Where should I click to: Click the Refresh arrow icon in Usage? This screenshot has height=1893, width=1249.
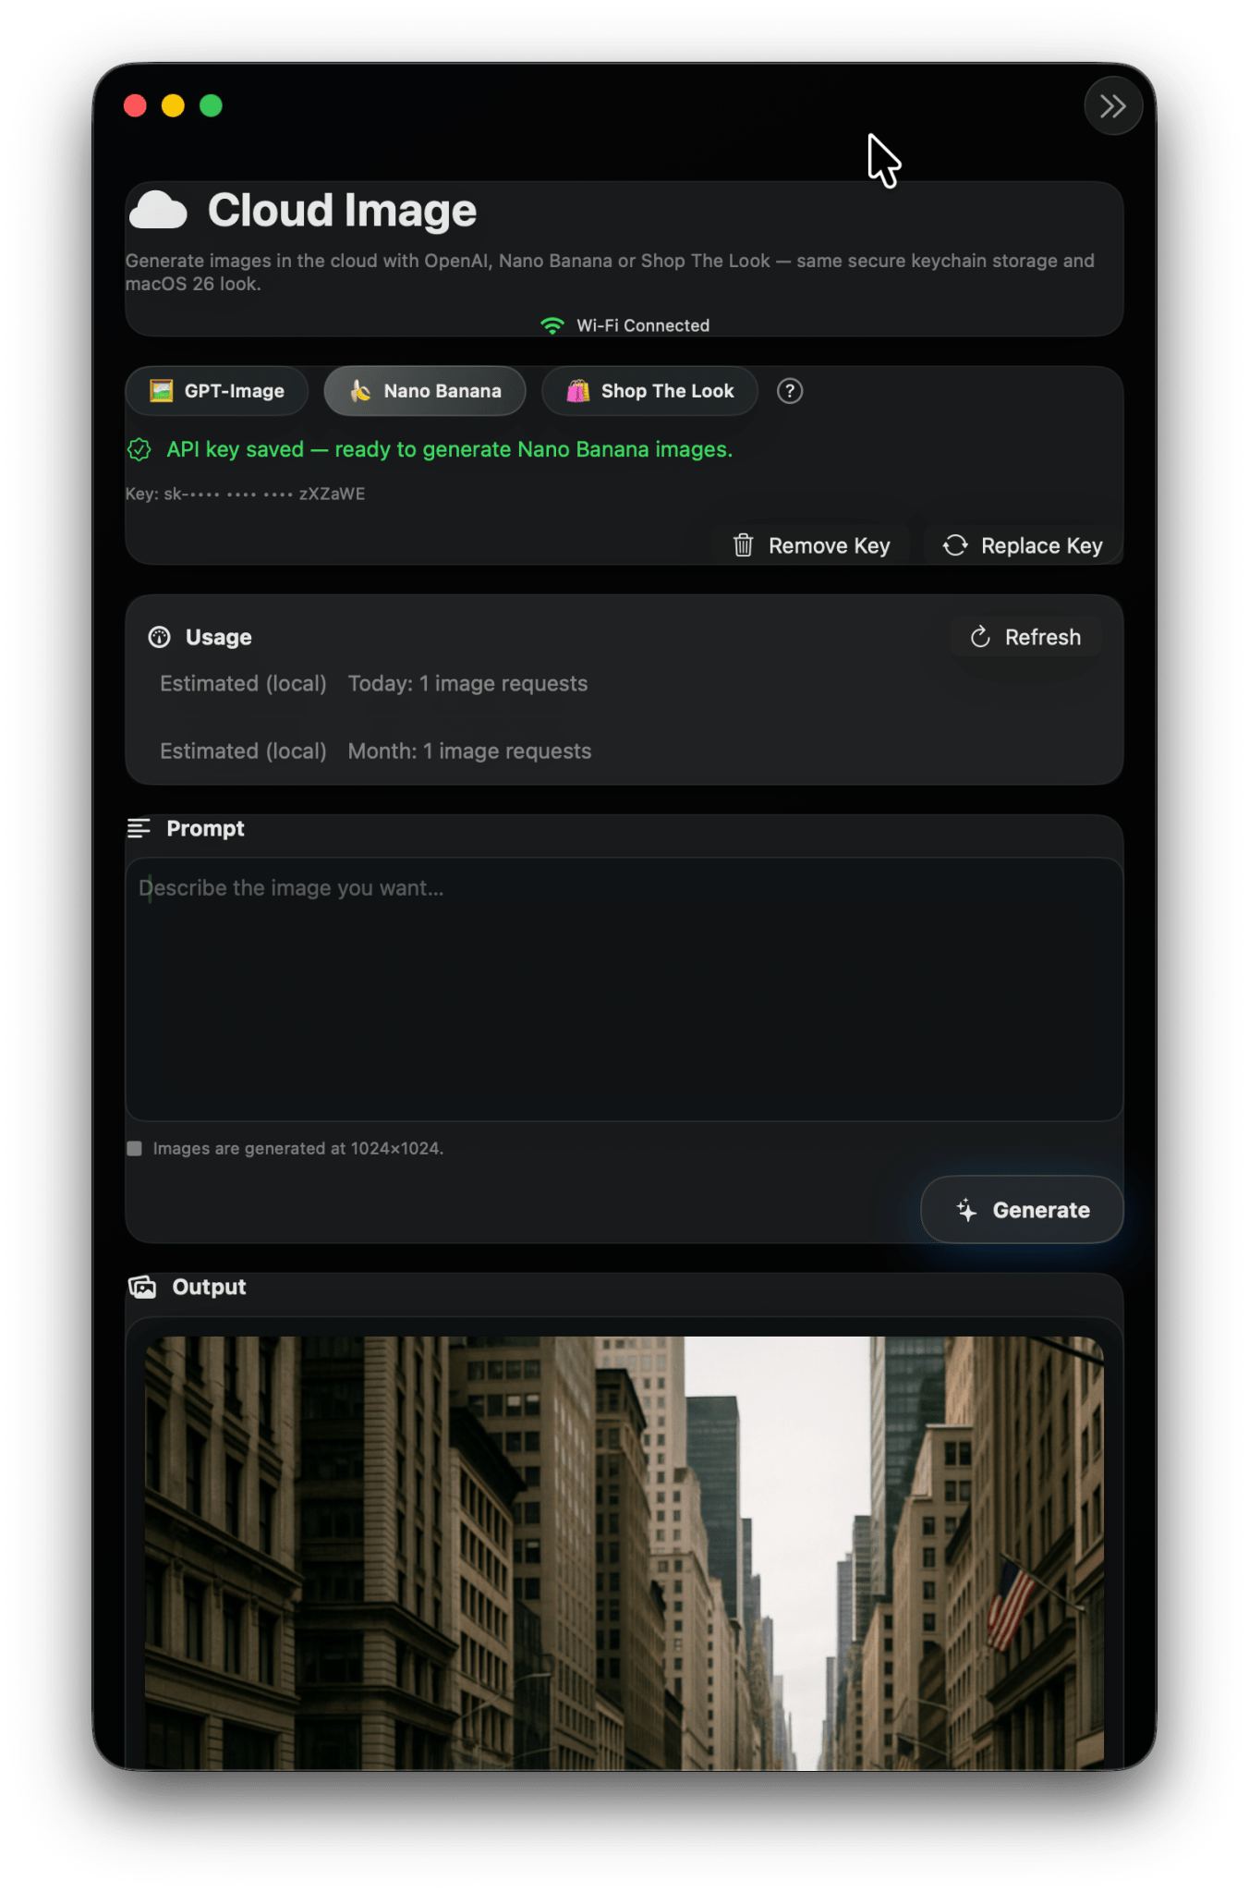tap(980, 637)
